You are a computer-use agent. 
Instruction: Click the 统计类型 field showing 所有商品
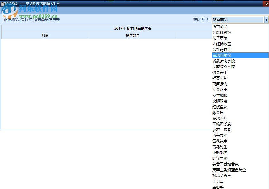[238, 20]
